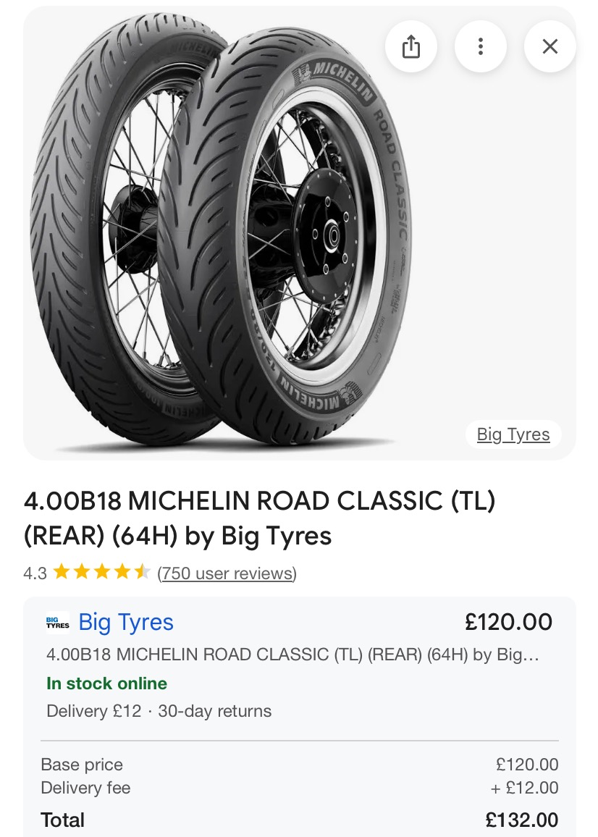Image resolution: width=598 pixels, height=837 pixels.
Task: Tap the In stock online status
Action: pos(106,684)
